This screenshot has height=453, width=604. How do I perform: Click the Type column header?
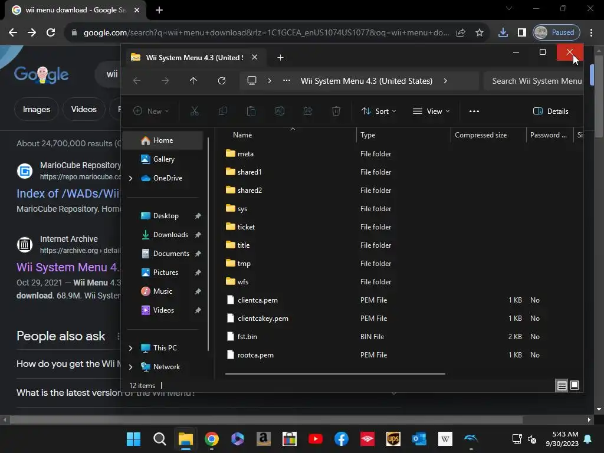click(x=368, y=135)
